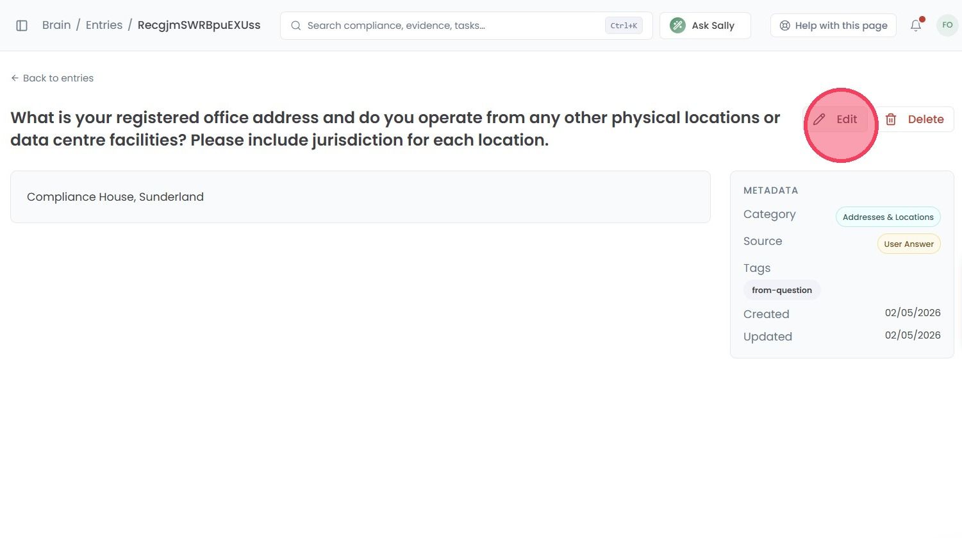Screen dimensions: 962x538
Task: Open the notifications bell
Action: tap(916, 26)
